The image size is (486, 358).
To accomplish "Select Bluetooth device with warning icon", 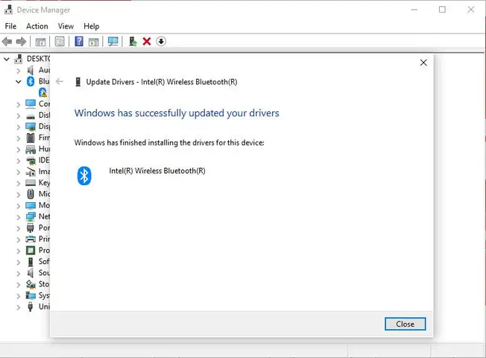I will (x=42, y=92).
